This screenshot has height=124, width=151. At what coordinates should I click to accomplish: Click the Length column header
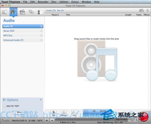pyautogui.click(x=128, y=15)
